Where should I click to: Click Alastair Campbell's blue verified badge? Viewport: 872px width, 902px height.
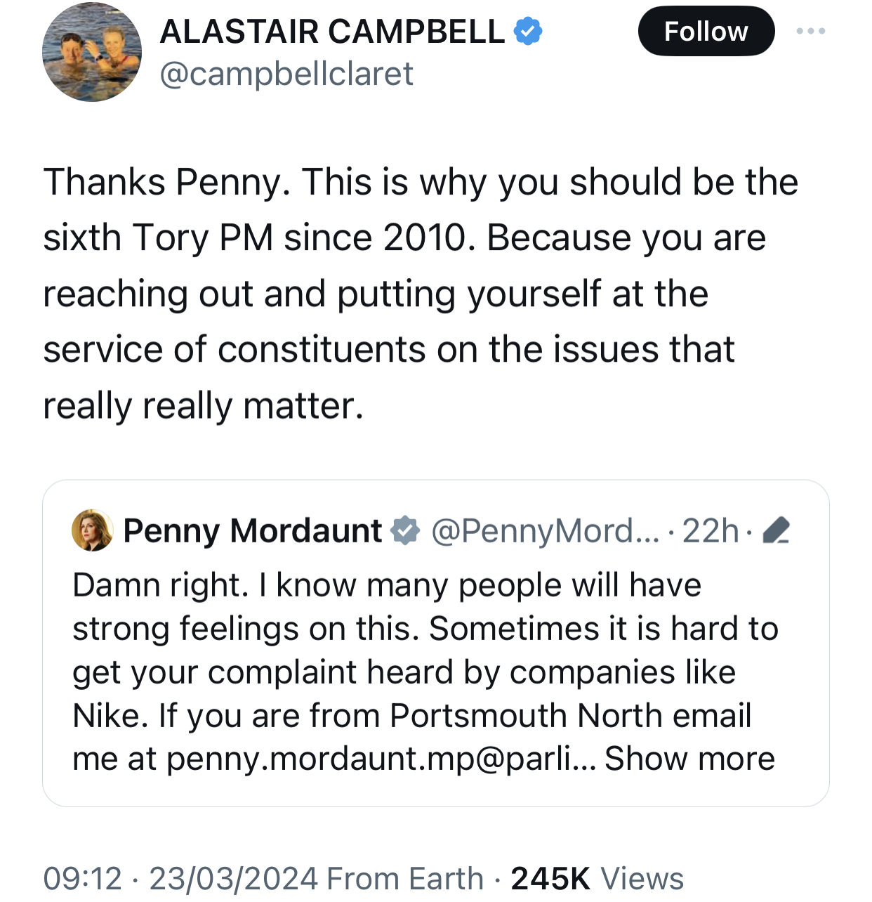click(528, 32)
